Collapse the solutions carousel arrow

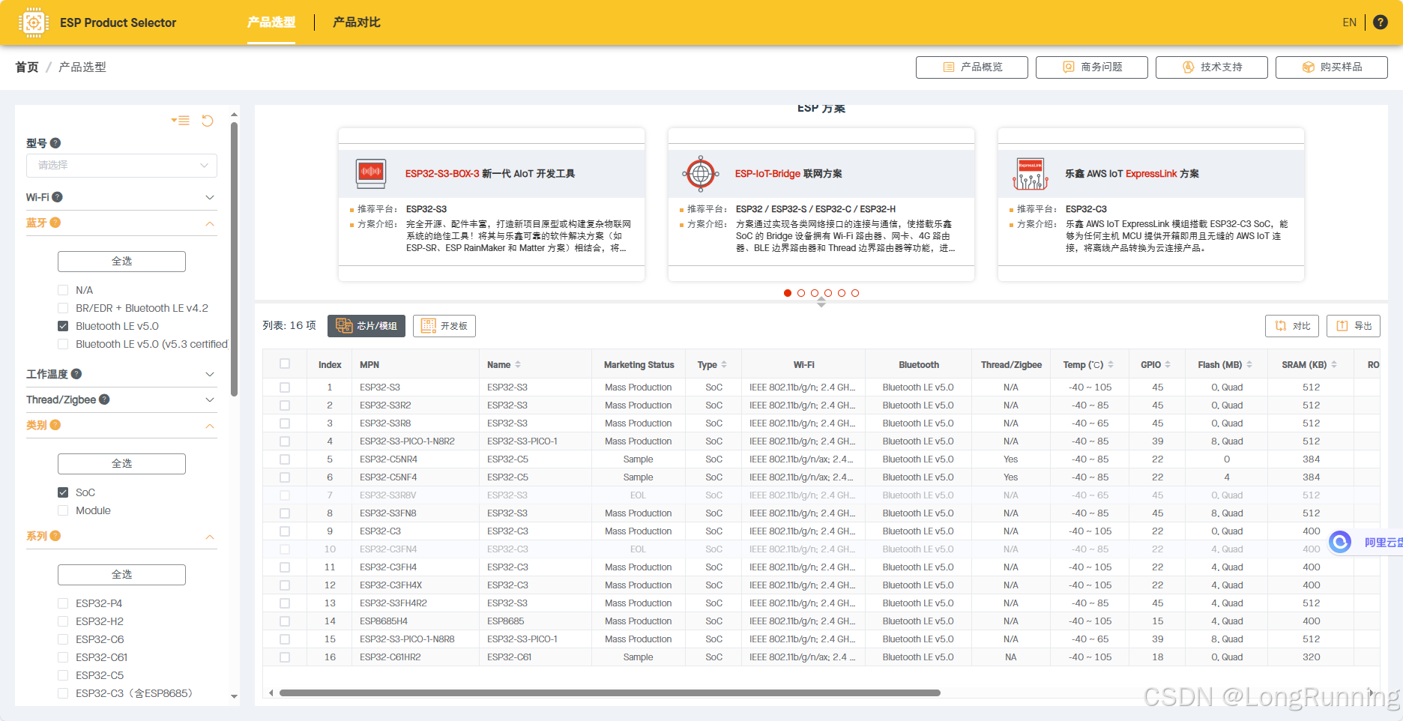tap(821, 302)
